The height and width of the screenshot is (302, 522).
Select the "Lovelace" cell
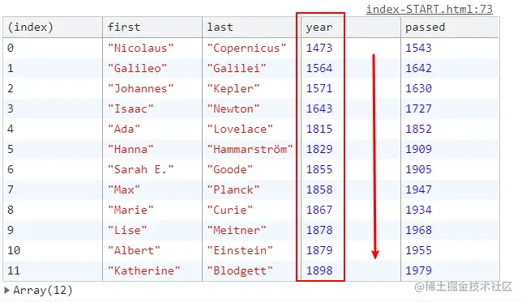point(240,129)
